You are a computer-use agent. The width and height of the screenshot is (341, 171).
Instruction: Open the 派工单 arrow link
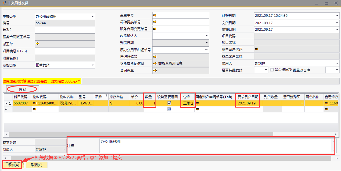(x=37, y=44)
